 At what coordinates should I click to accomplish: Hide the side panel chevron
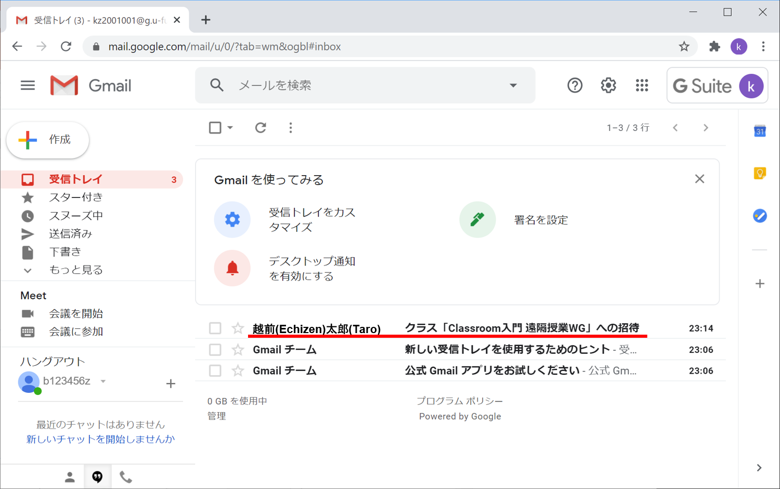pyautogui.click(x=759, y=468)
